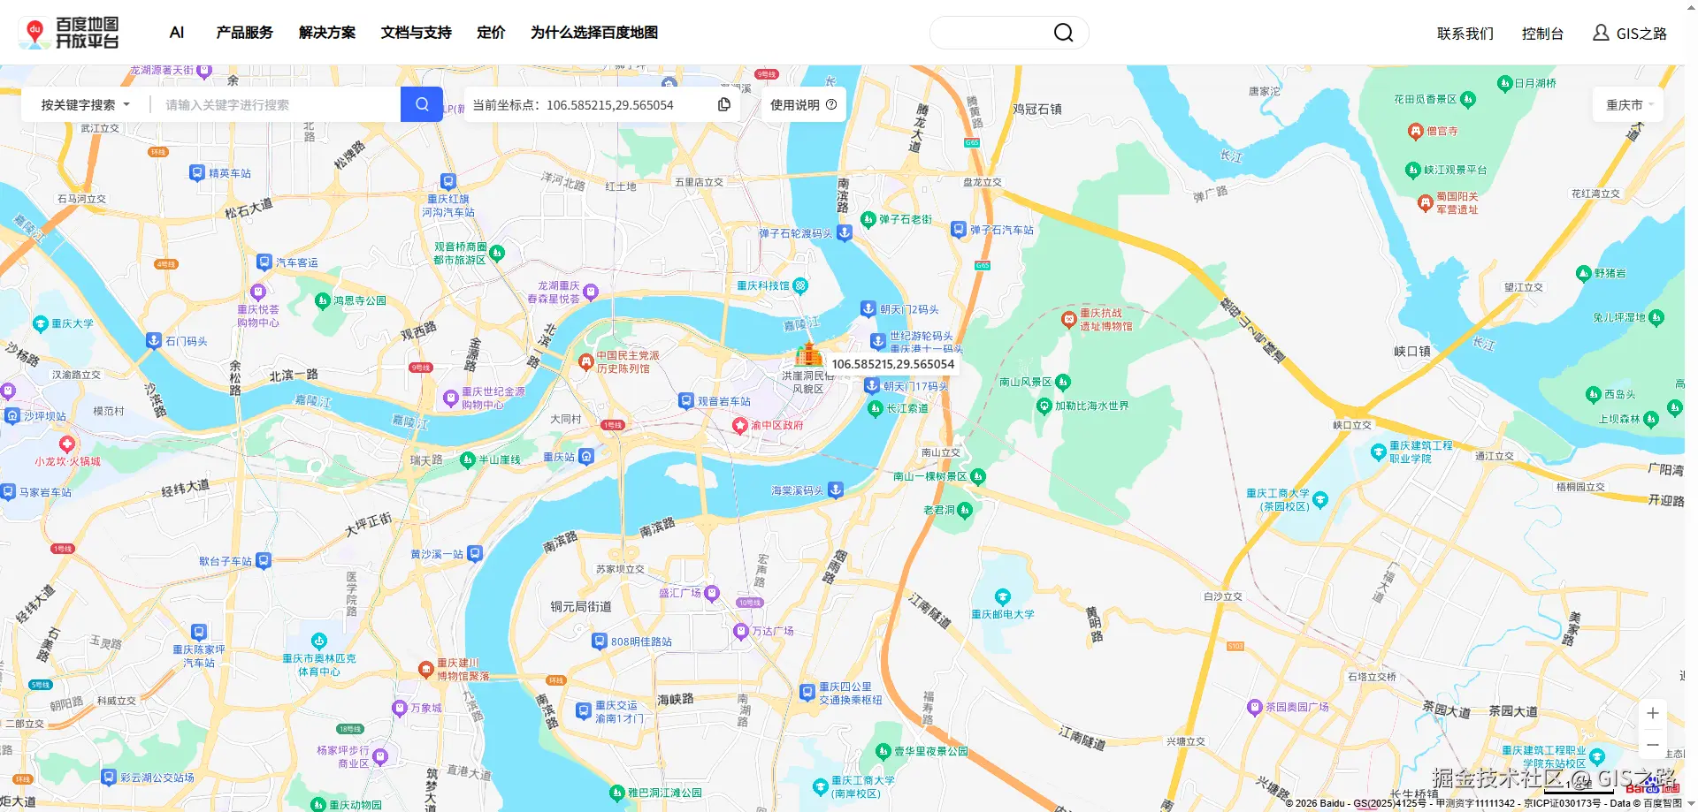Click the 重庆抗战遗址博物馆 museum icon
The width and height of the screenshot is (1698, 812).
tap(1068, 319)
